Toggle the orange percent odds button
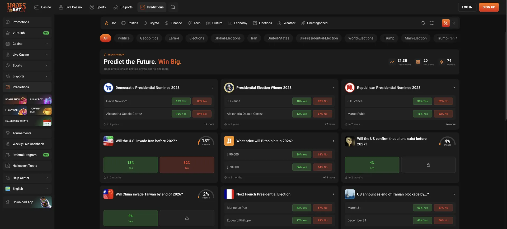This screenshot has height=229, width=507. tap(446, 23)
